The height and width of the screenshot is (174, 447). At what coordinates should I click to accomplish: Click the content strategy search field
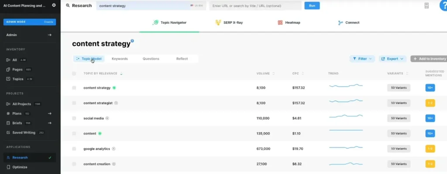coord(151,6)
